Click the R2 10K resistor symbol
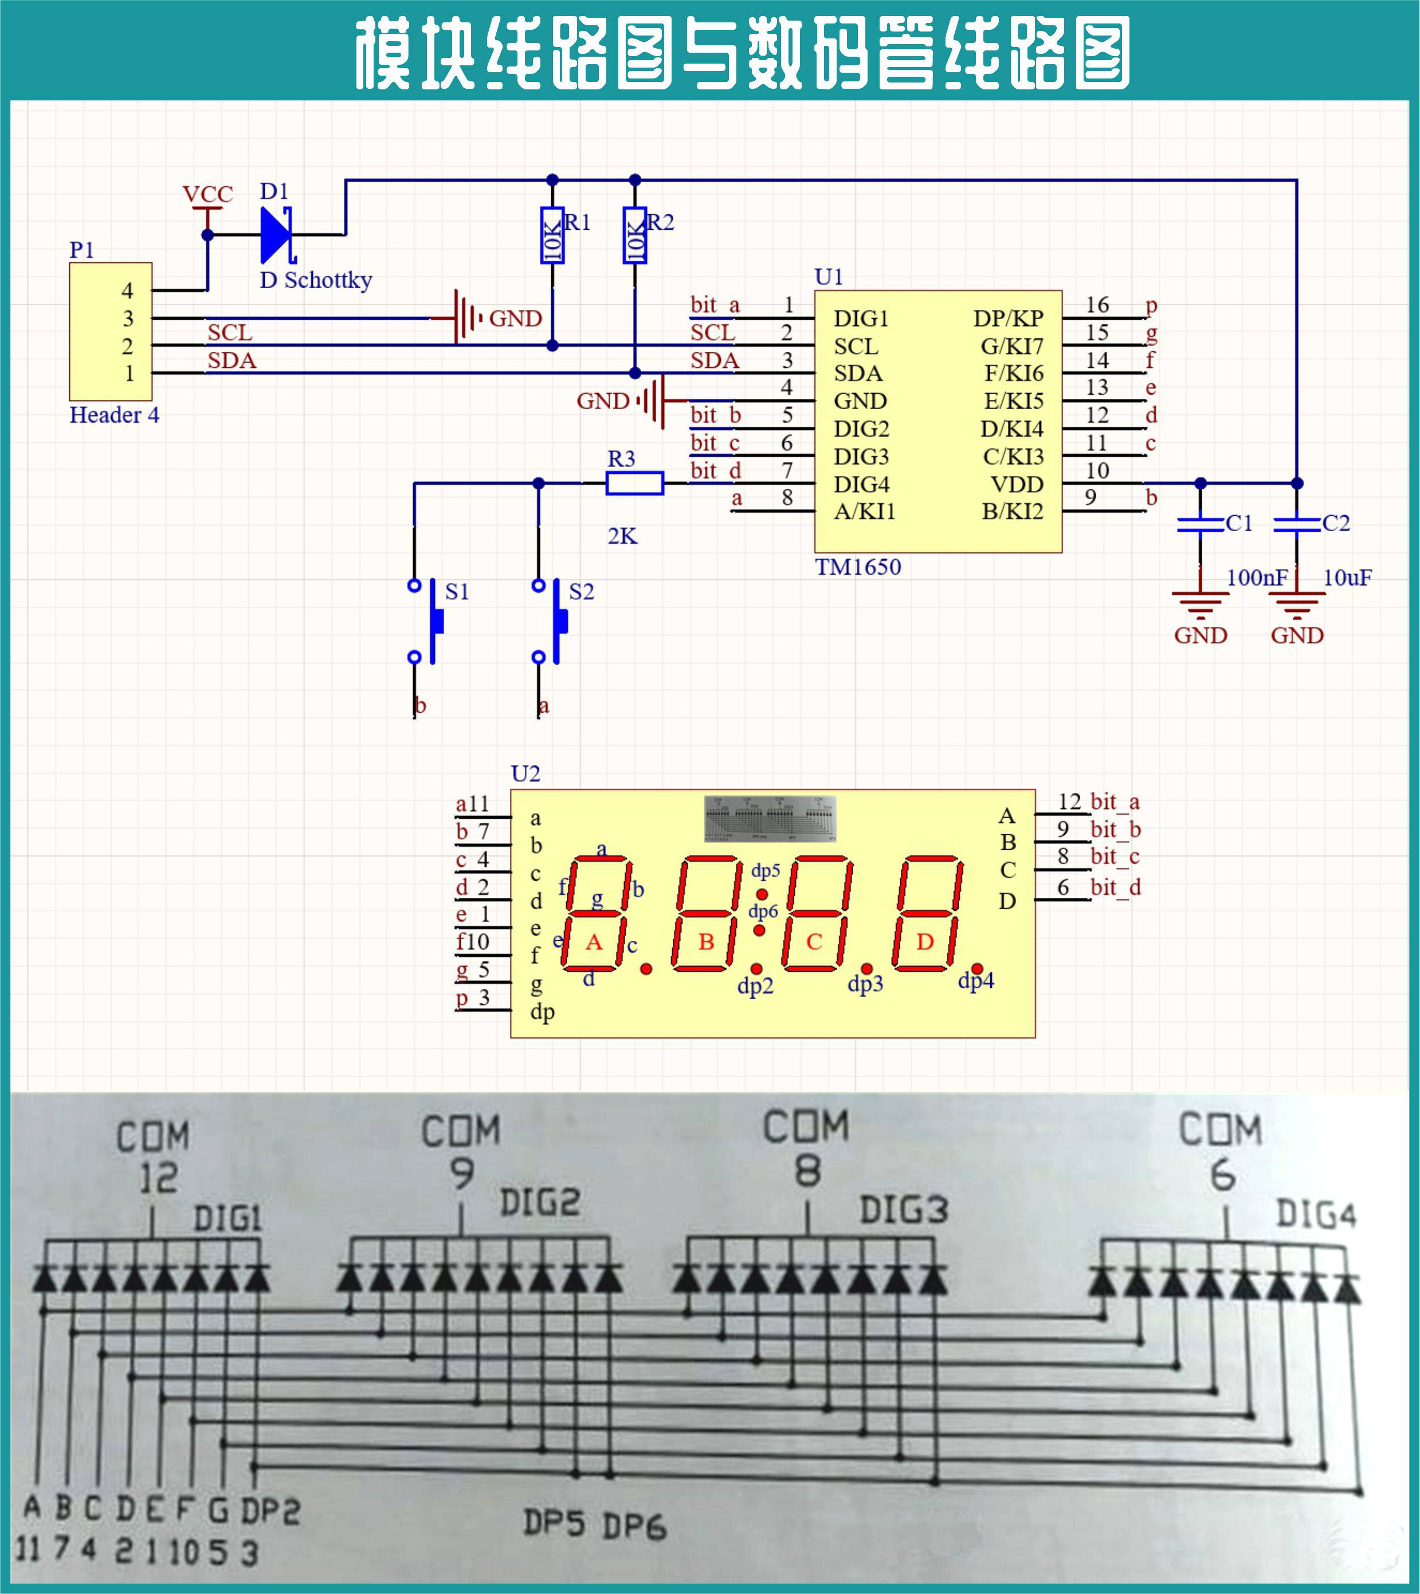The height and width of the screenshot is (1594, 1420). [x=635, y=235]
